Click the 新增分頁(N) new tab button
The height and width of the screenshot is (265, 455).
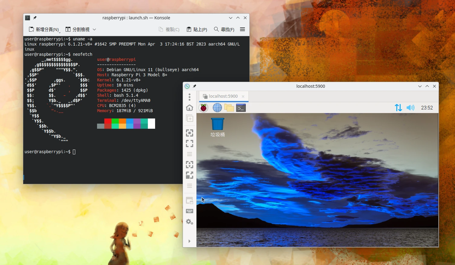(44, 30)
